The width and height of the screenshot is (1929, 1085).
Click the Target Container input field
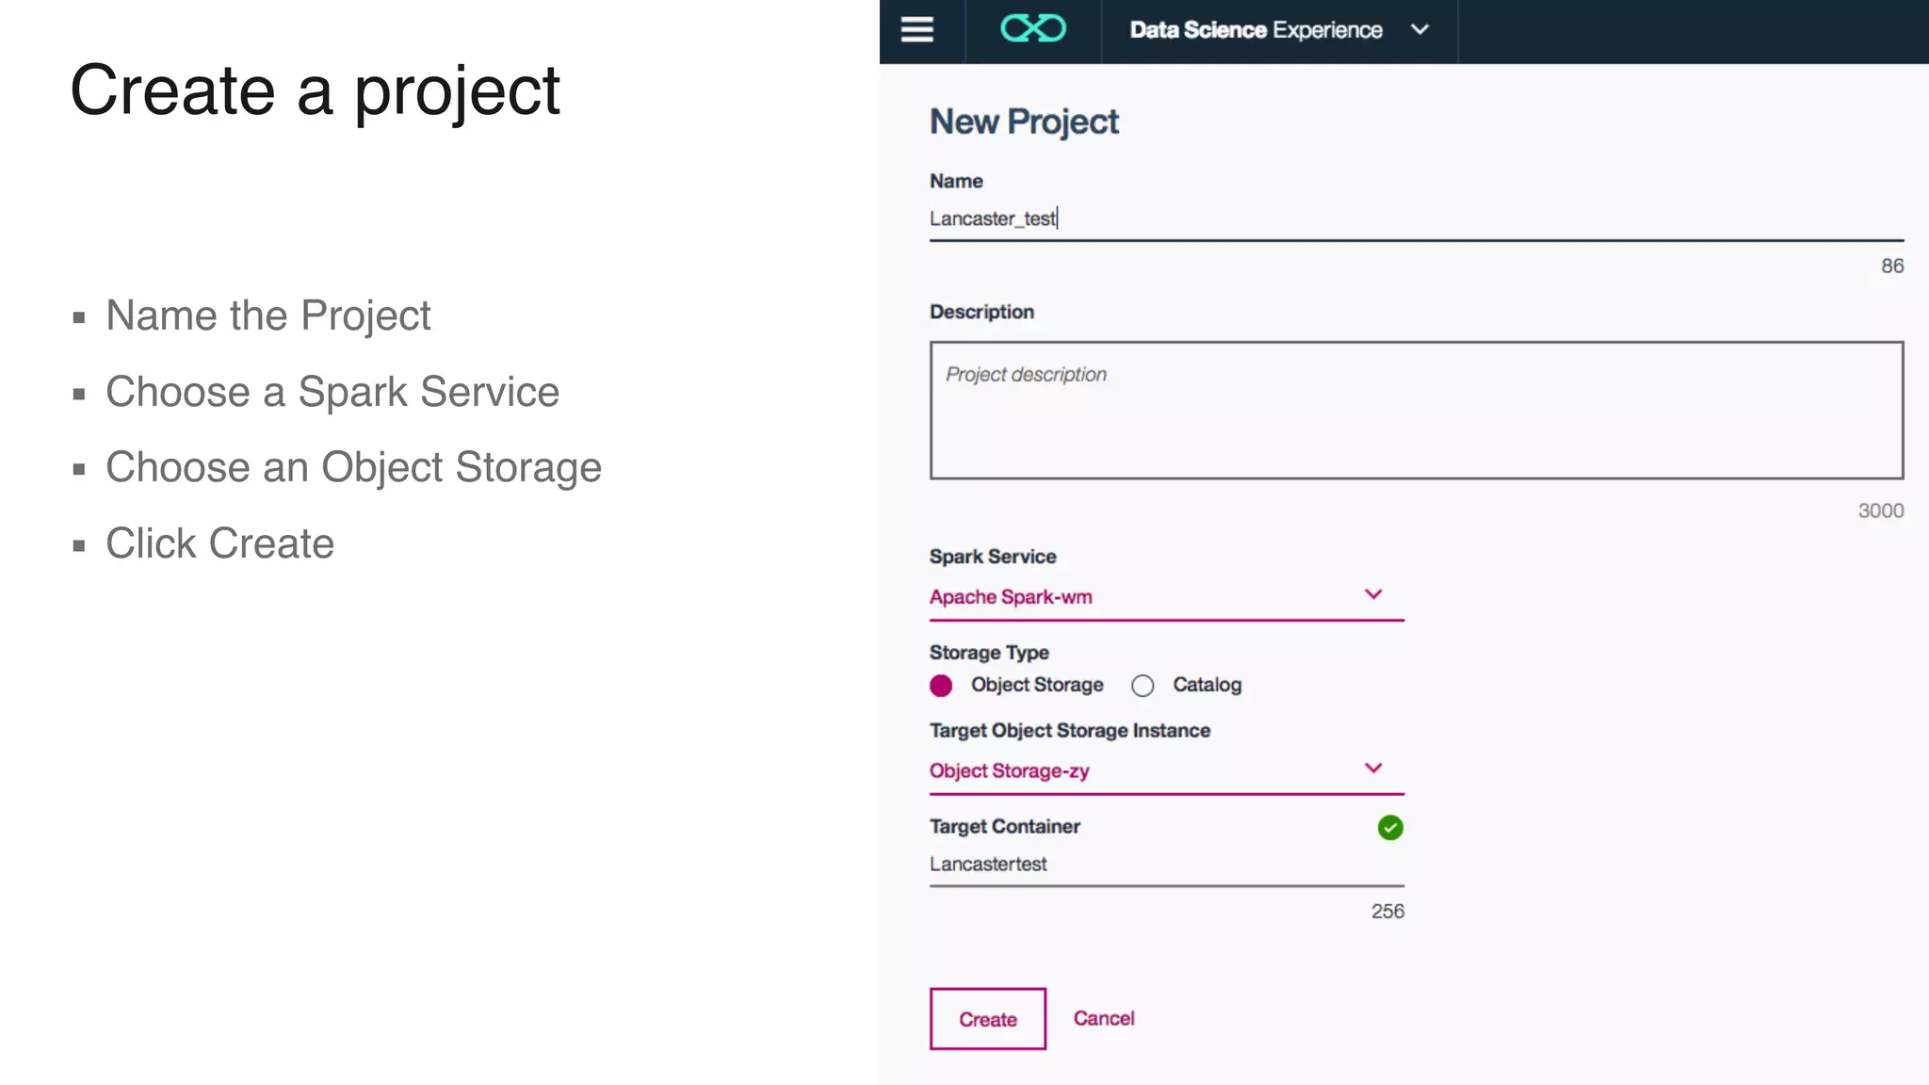point(1166,865)
